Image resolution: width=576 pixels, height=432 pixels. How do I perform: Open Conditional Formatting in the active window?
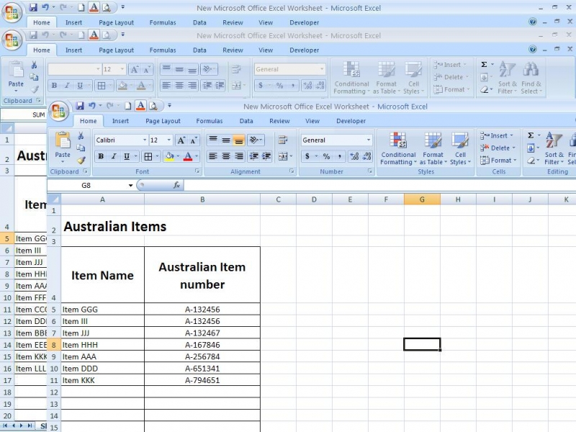[398, 148]
